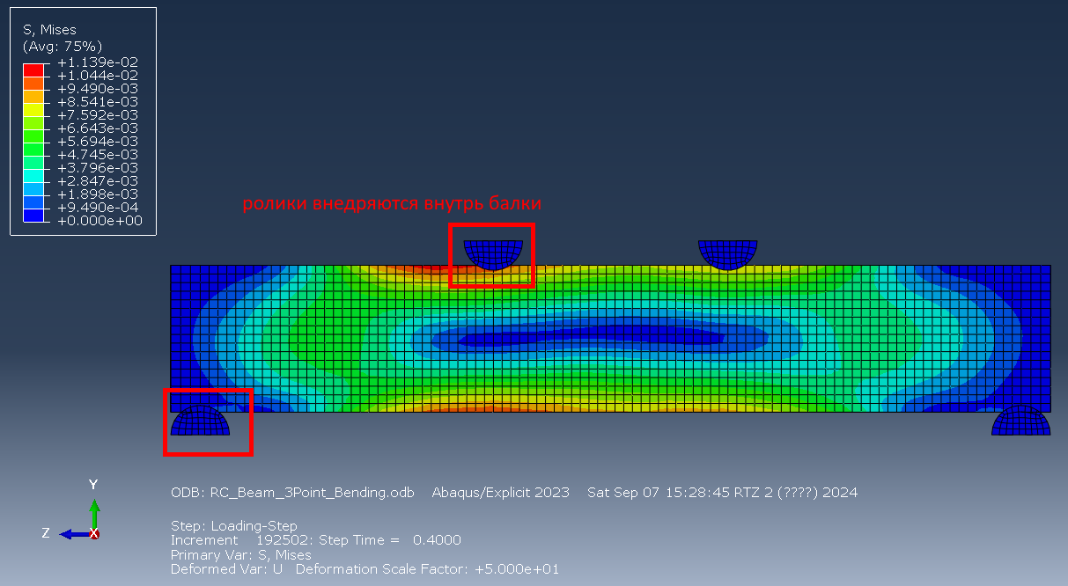
Task: Click the red X marker at triad origin
Action: coord(94,534)
